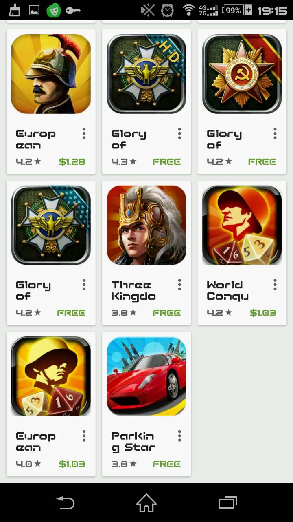Tap the Parking Star red car icon
Image resolution: width=293 pixels, height=522 pixels.
pos(146,376)
